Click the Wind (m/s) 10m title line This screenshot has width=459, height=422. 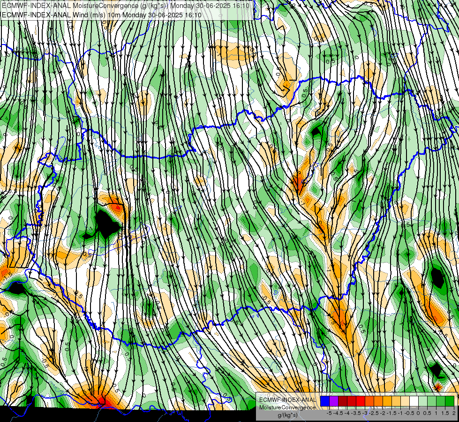click(102, 15)
